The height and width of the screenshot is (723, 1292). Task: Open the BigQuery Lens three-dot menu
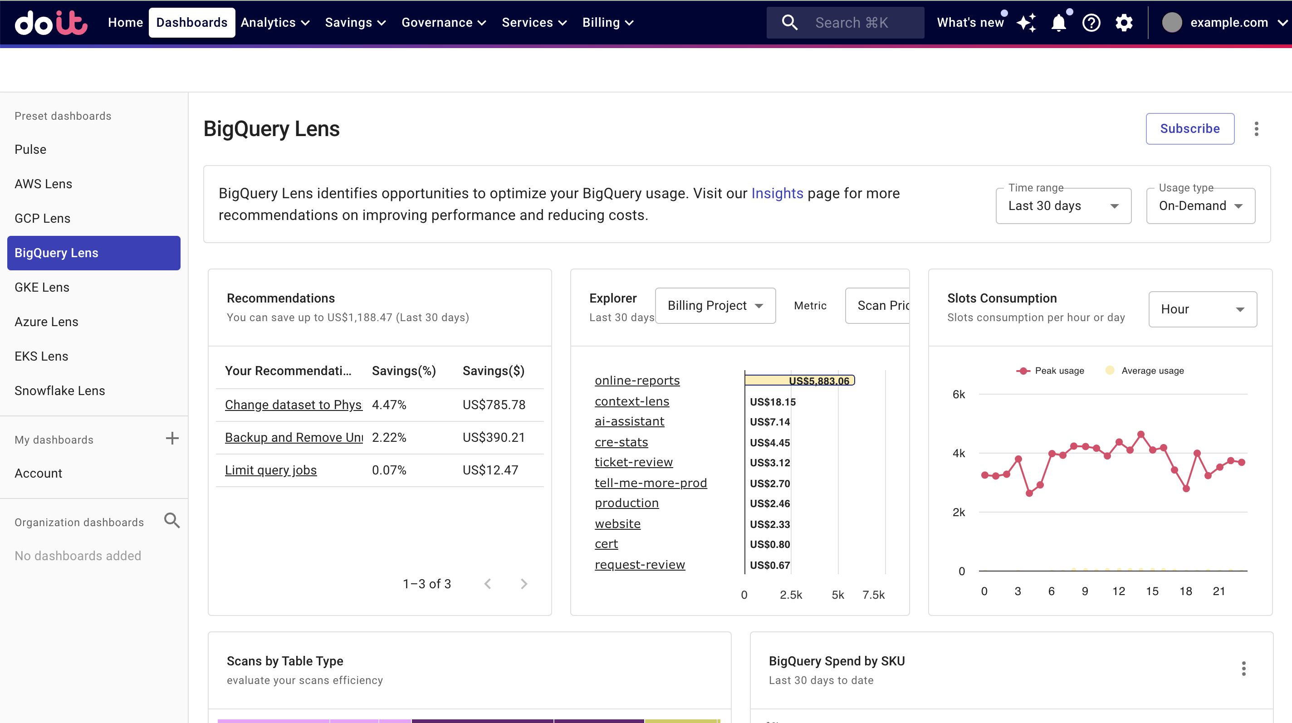pos(1257,129)
